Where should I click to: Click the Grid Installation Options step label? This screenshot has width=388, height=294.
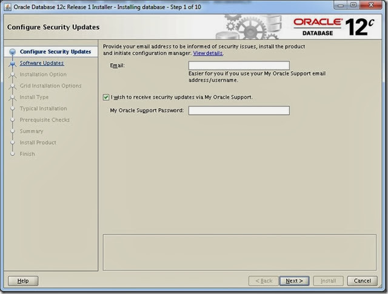click(50, 86)
